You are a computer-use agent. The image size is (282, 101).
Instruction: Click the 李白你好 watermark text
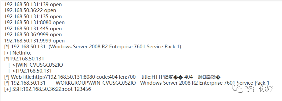259,89
